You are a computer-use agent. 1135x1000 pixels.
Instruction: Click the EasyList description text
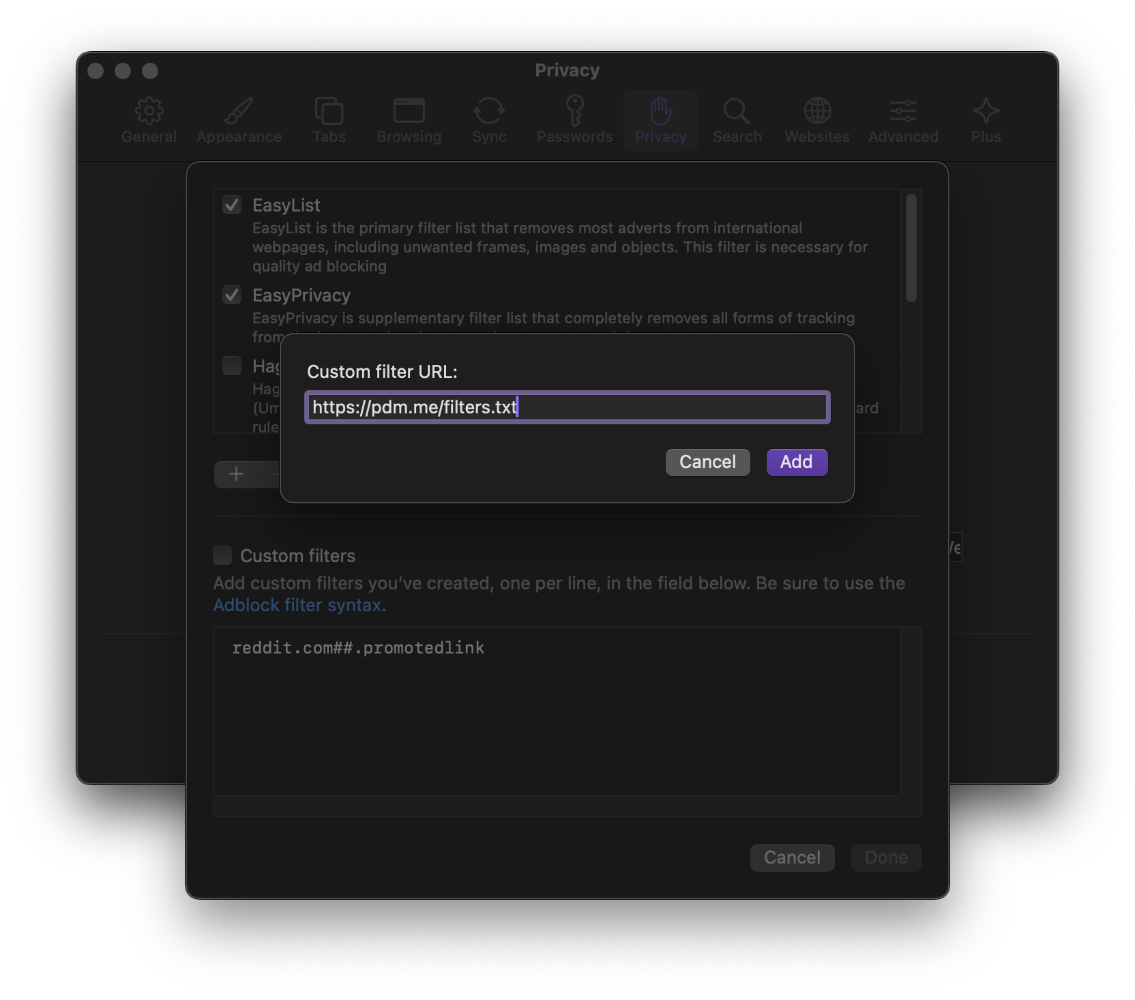559,247
